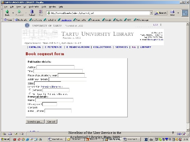
Task: Open the E-READING ROOM navigation link
Action: click(78, 47)
